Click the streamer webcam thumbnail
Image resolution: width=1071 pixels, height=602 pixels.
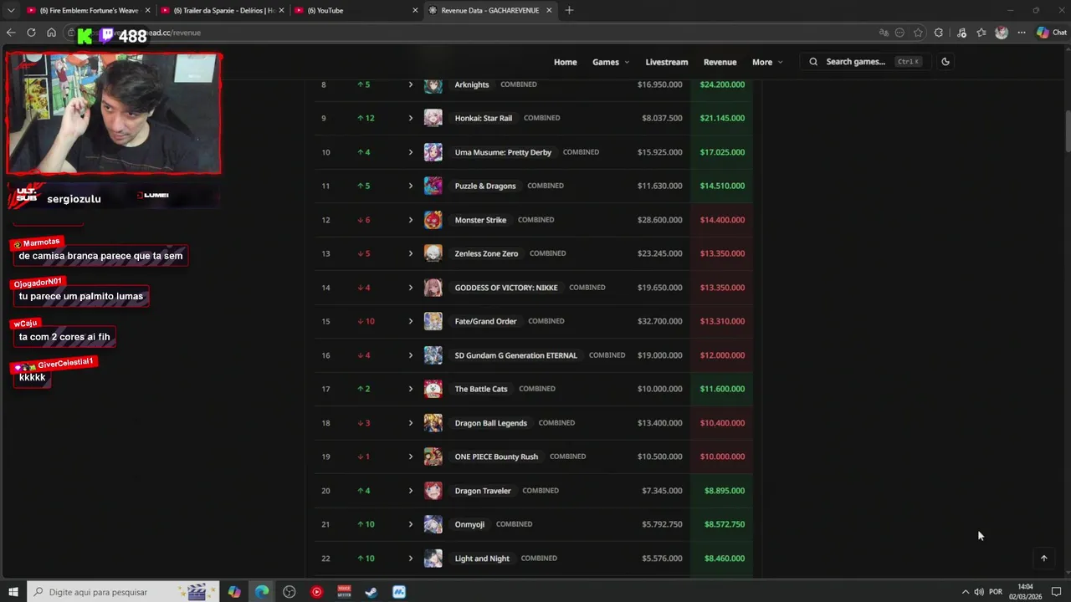[114, 114]
